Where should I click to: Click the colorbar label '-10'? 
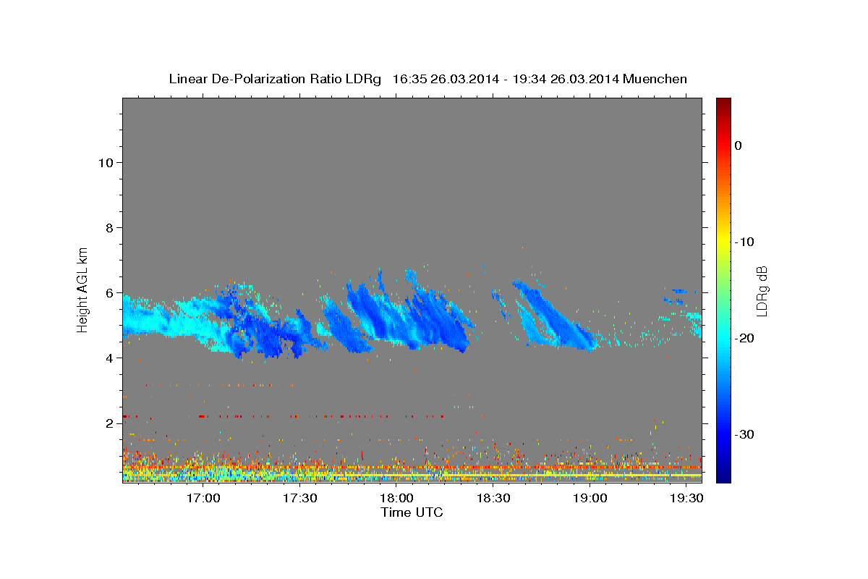point(744,242)
